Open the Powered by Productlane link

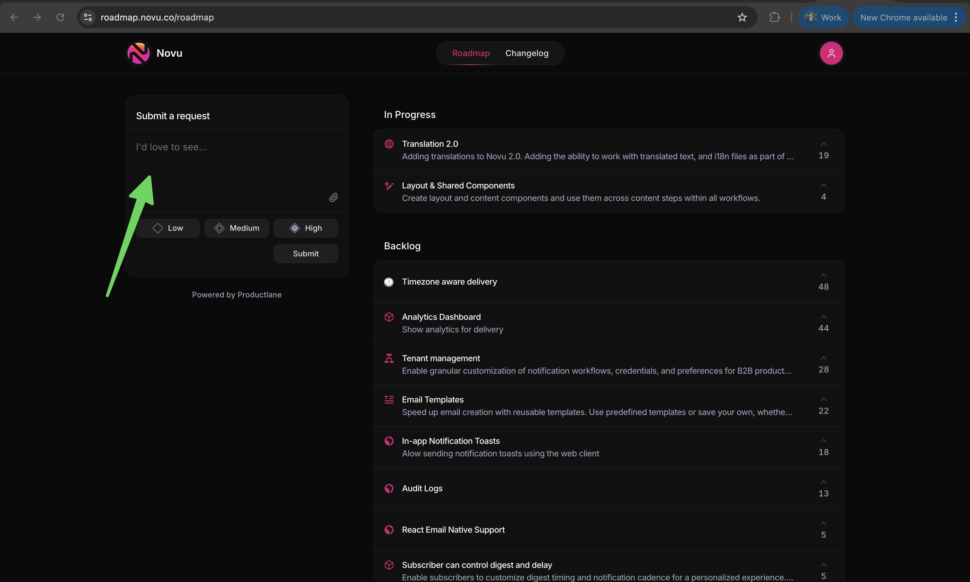coord(237,295)
